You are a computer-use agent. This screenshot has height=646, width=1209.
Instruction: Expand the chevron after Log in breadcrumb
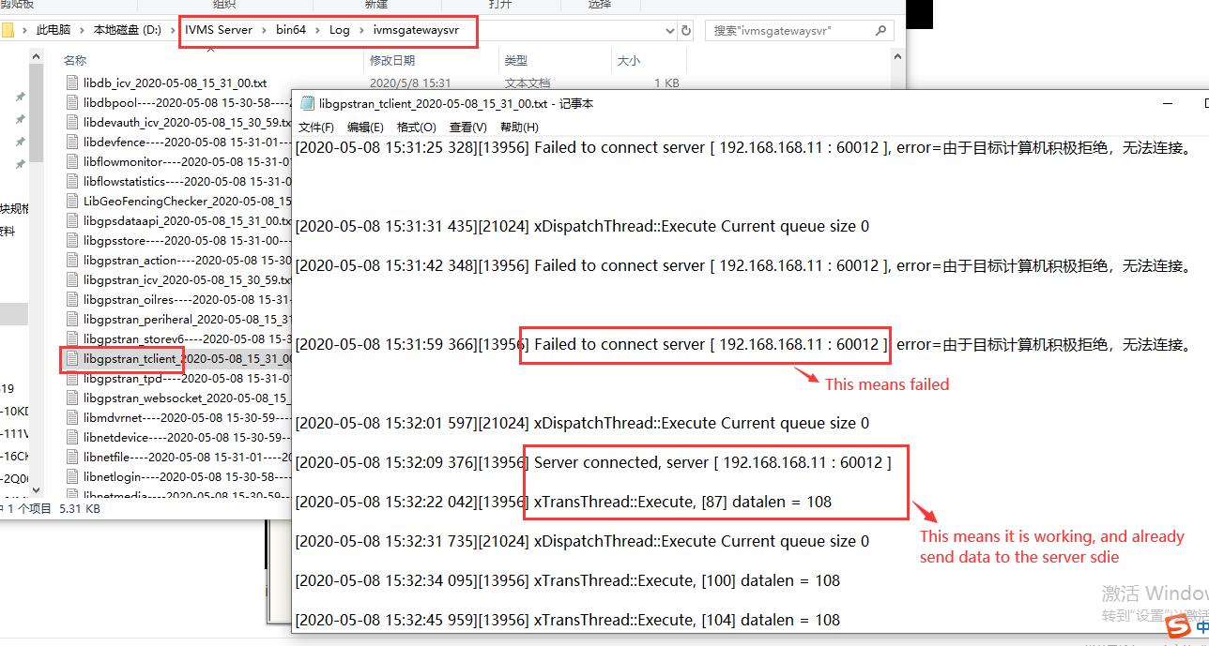tap(360, 30)
